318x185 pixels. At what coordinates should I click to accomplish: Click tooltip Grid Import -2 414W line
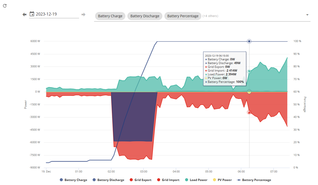[222, 71]
